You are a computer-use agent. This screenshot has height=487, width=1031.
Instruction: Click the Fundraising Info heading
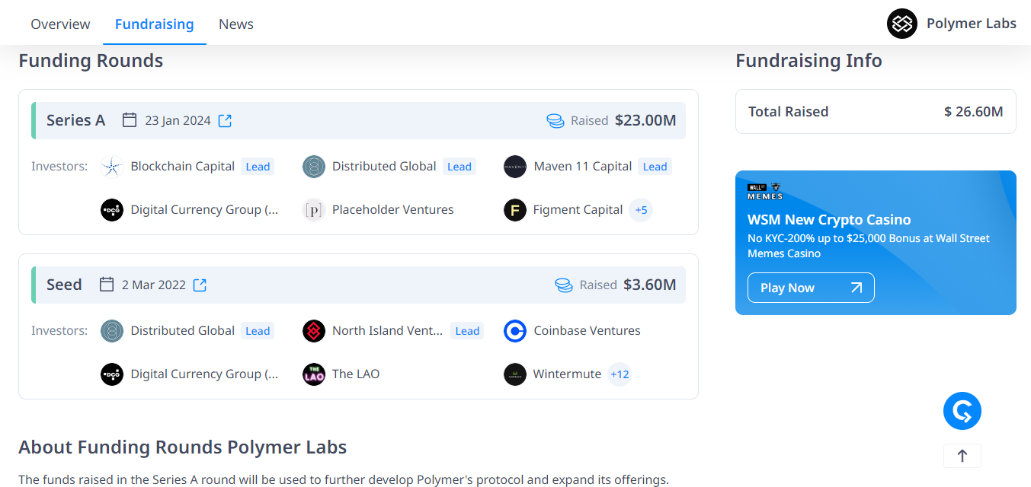808,61
